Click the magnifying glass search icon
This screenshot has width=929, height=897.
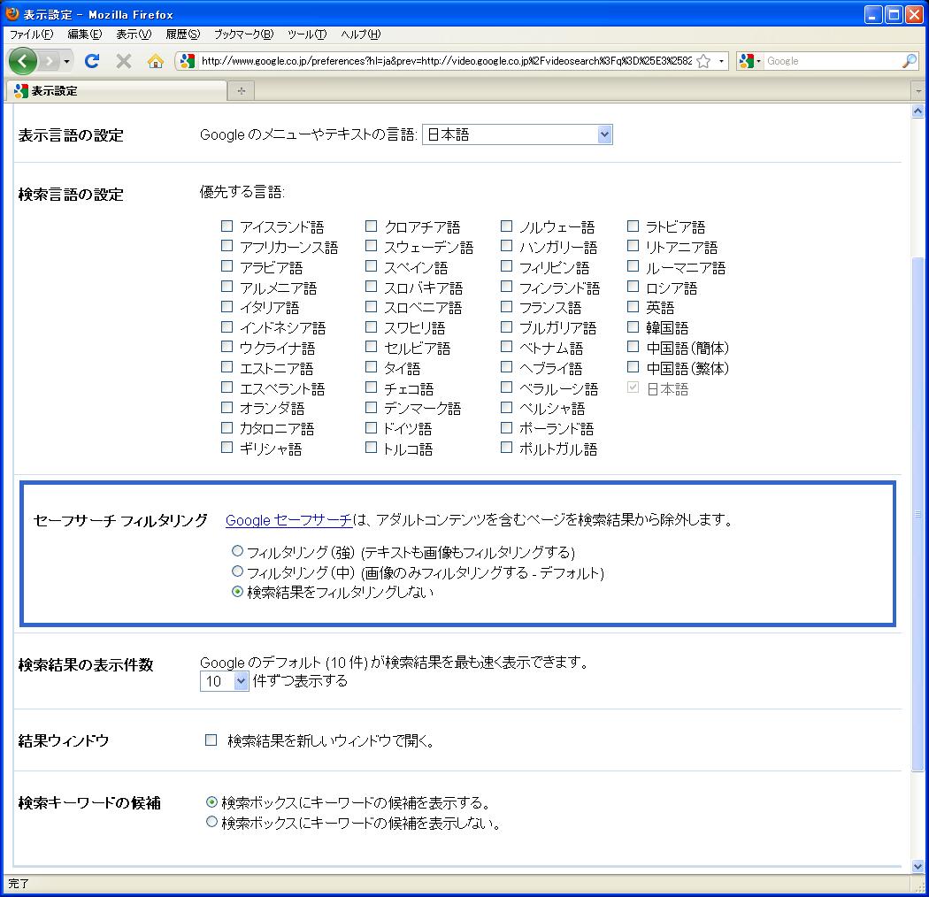pyautogui.click(x=910, y=60)
